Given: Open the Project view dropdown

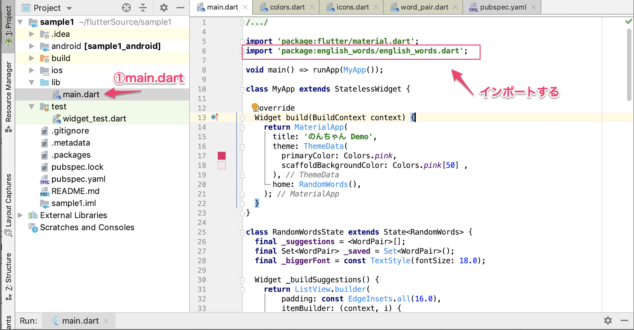Looking at the screenshot, I should pos(69,8).
